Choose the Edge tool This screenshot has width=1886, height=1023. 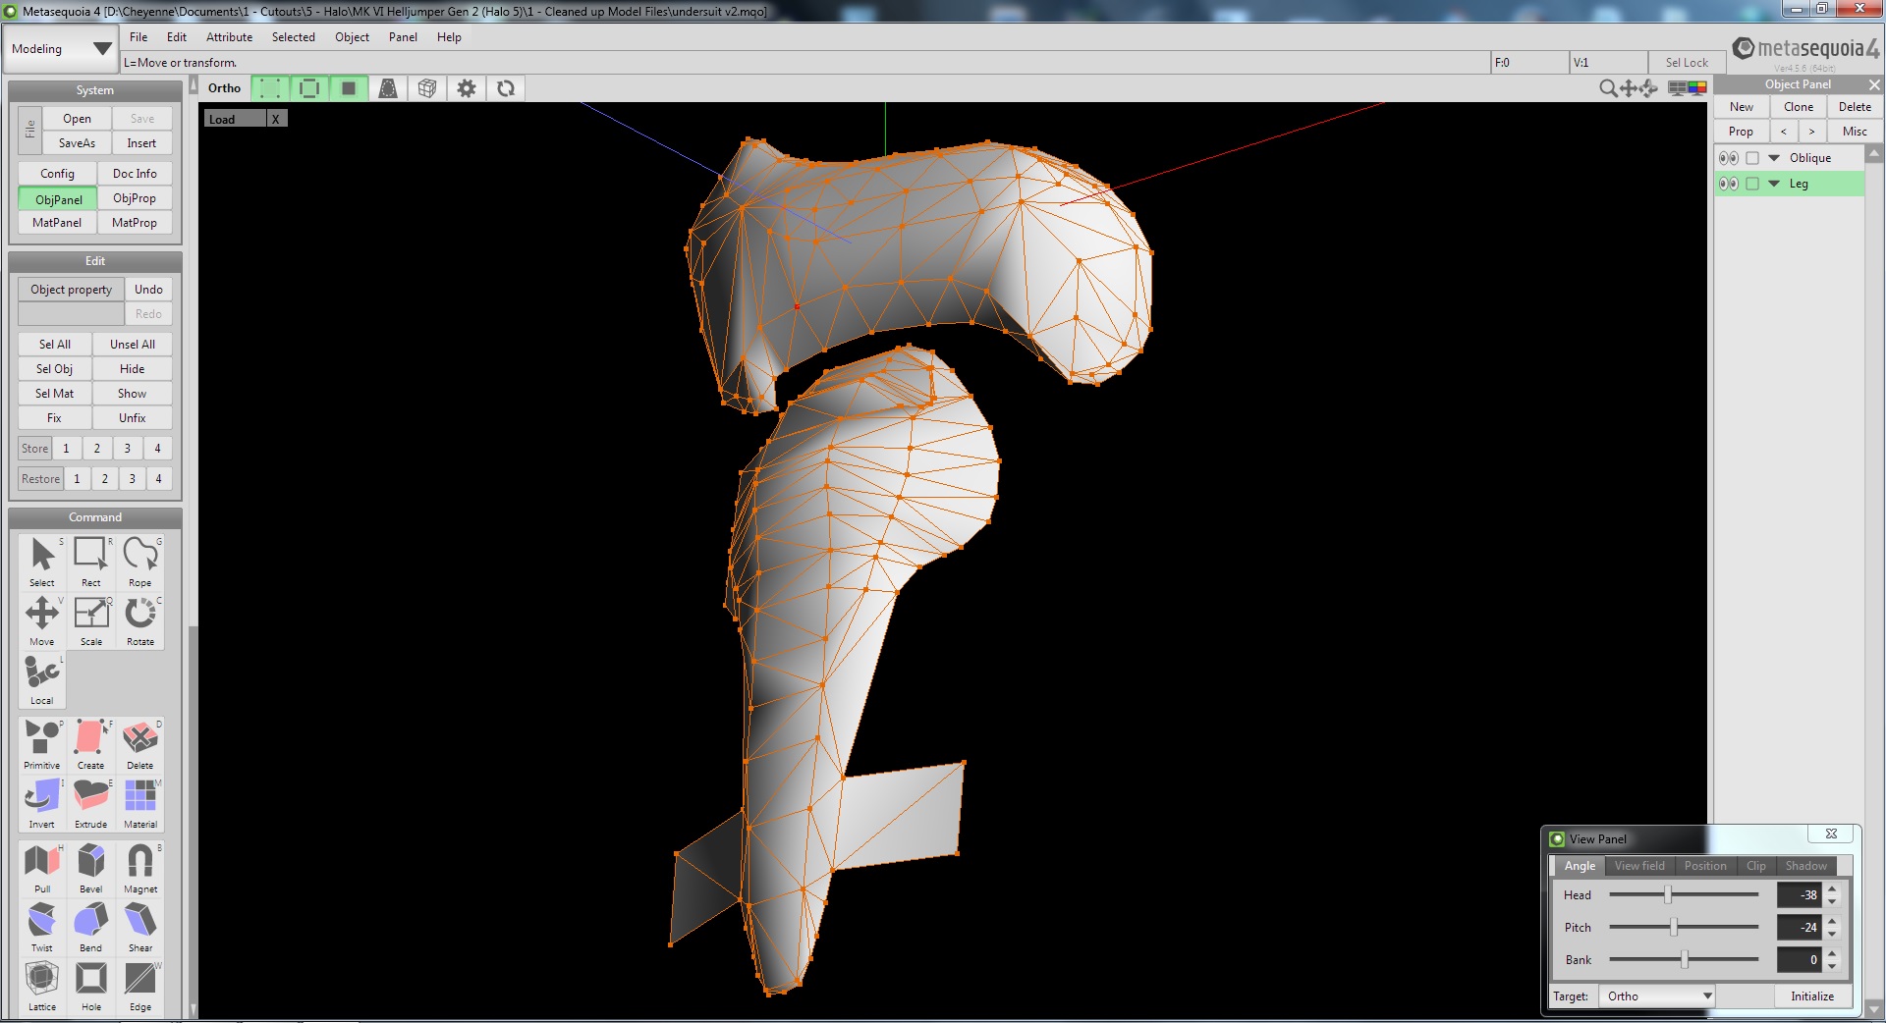coord(140,986)
